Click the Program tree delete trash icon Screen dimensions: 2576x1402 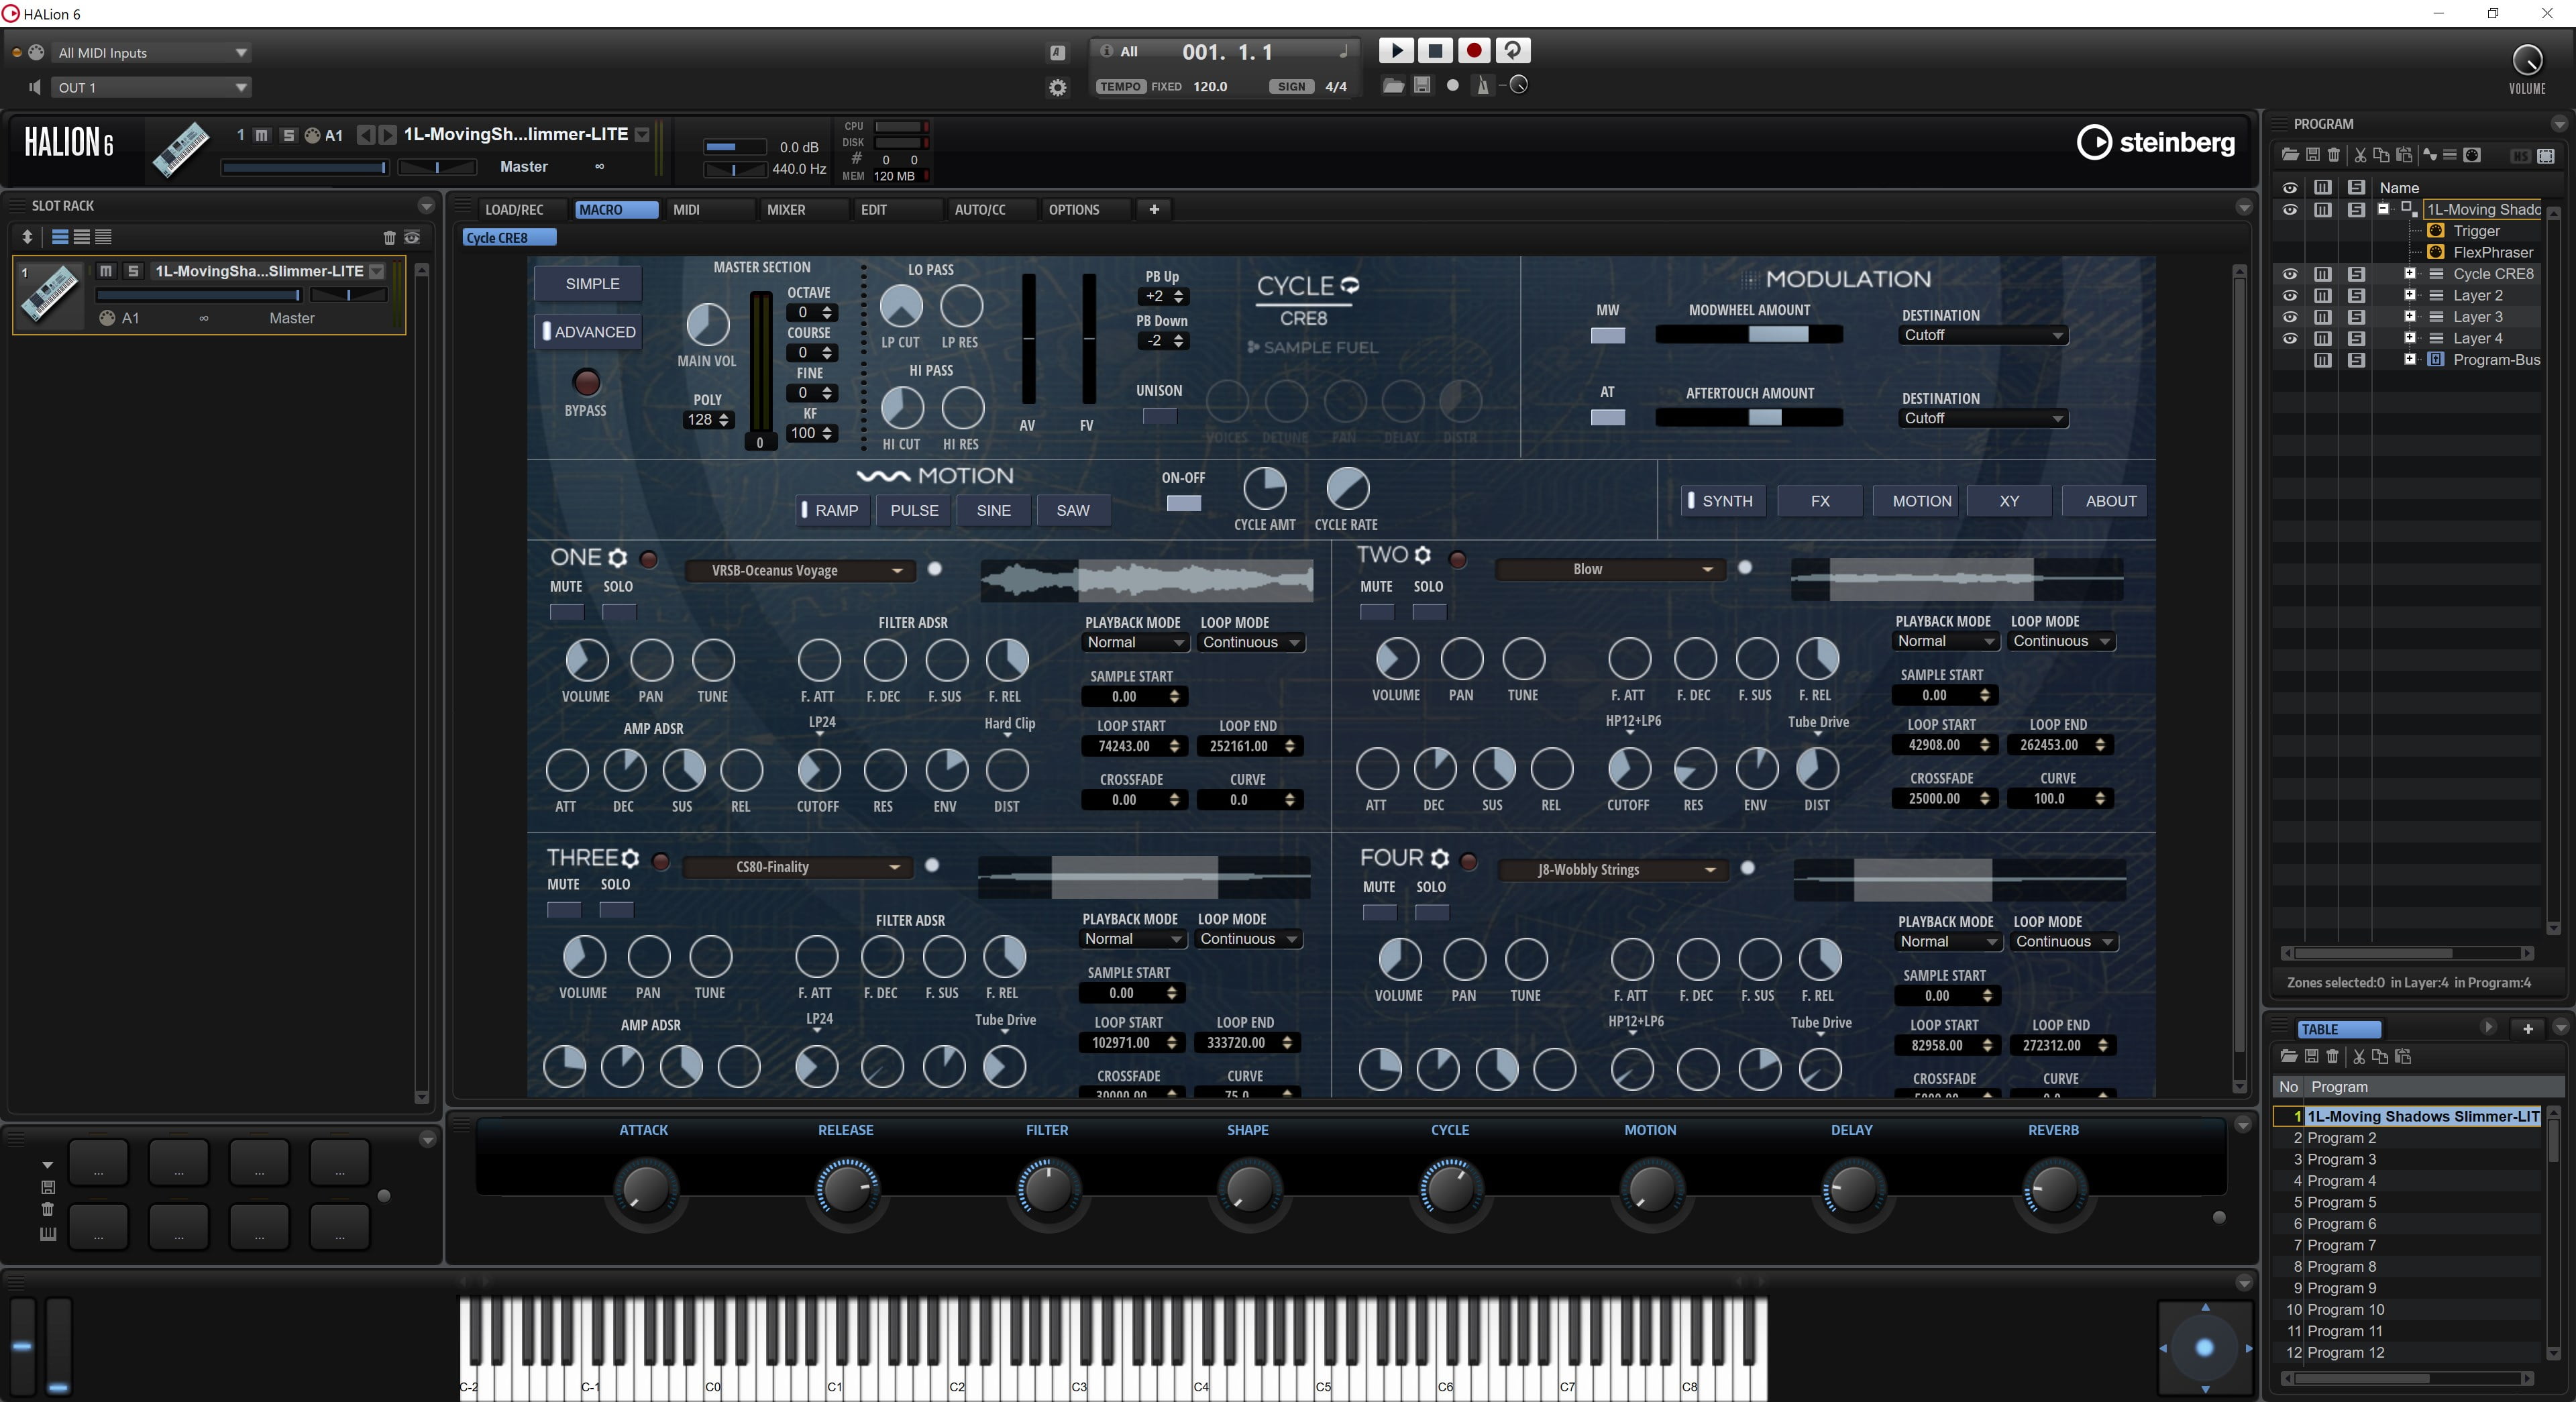(2334, 155)
